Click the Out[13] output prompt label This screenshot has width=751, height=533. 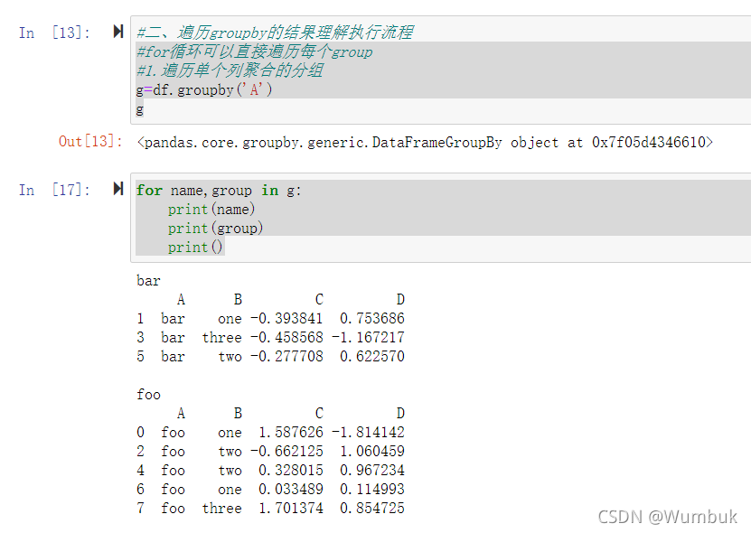click(x=90, y=141)
